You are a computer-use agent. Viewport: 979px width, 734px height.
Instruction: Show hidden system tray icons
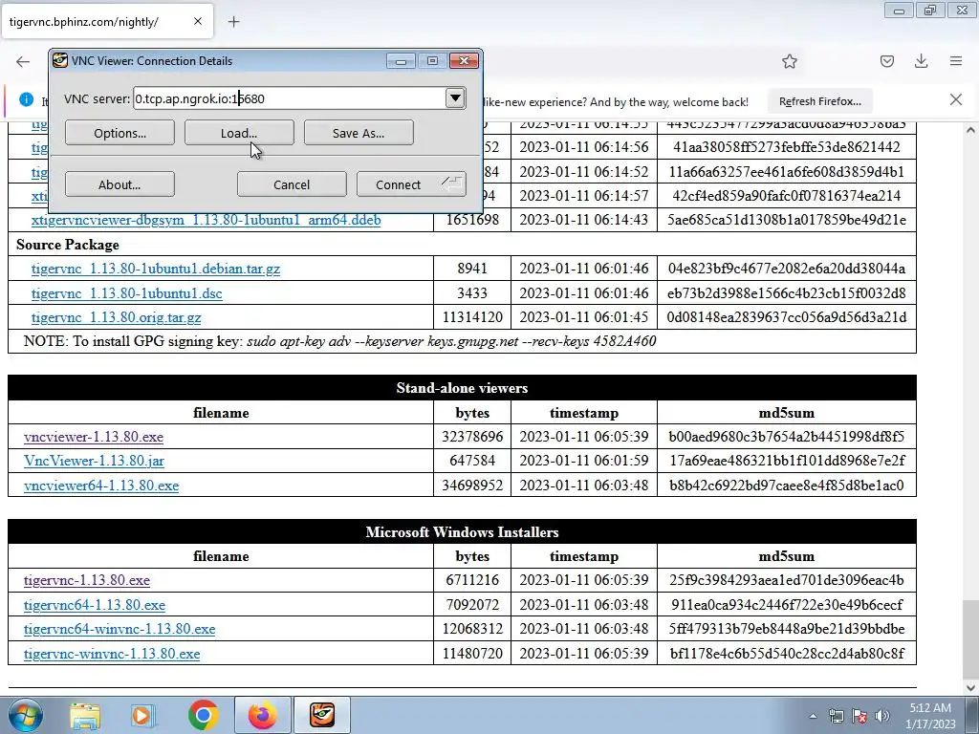tap(813, 717)
